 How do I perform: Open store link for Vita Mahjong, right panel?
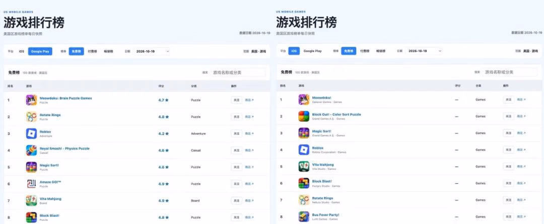click(521, 166)
